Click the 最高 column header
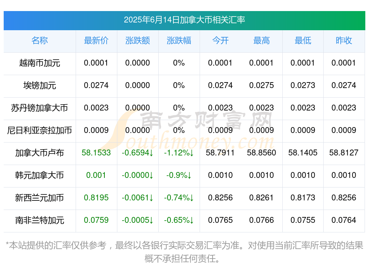This screenshot has width=369, height=270. [x=262, y=41]
